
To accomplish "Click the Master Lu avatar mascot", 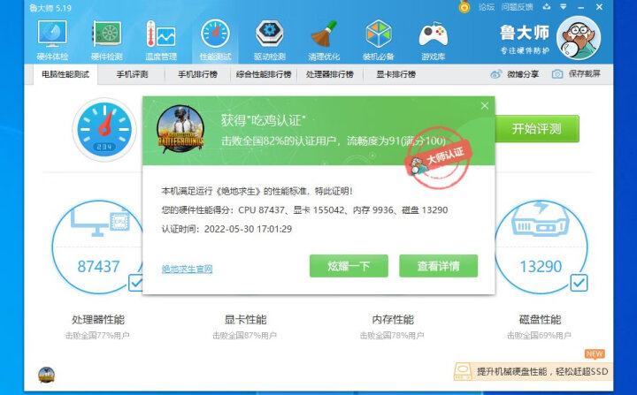I will (x=579, y=37).
